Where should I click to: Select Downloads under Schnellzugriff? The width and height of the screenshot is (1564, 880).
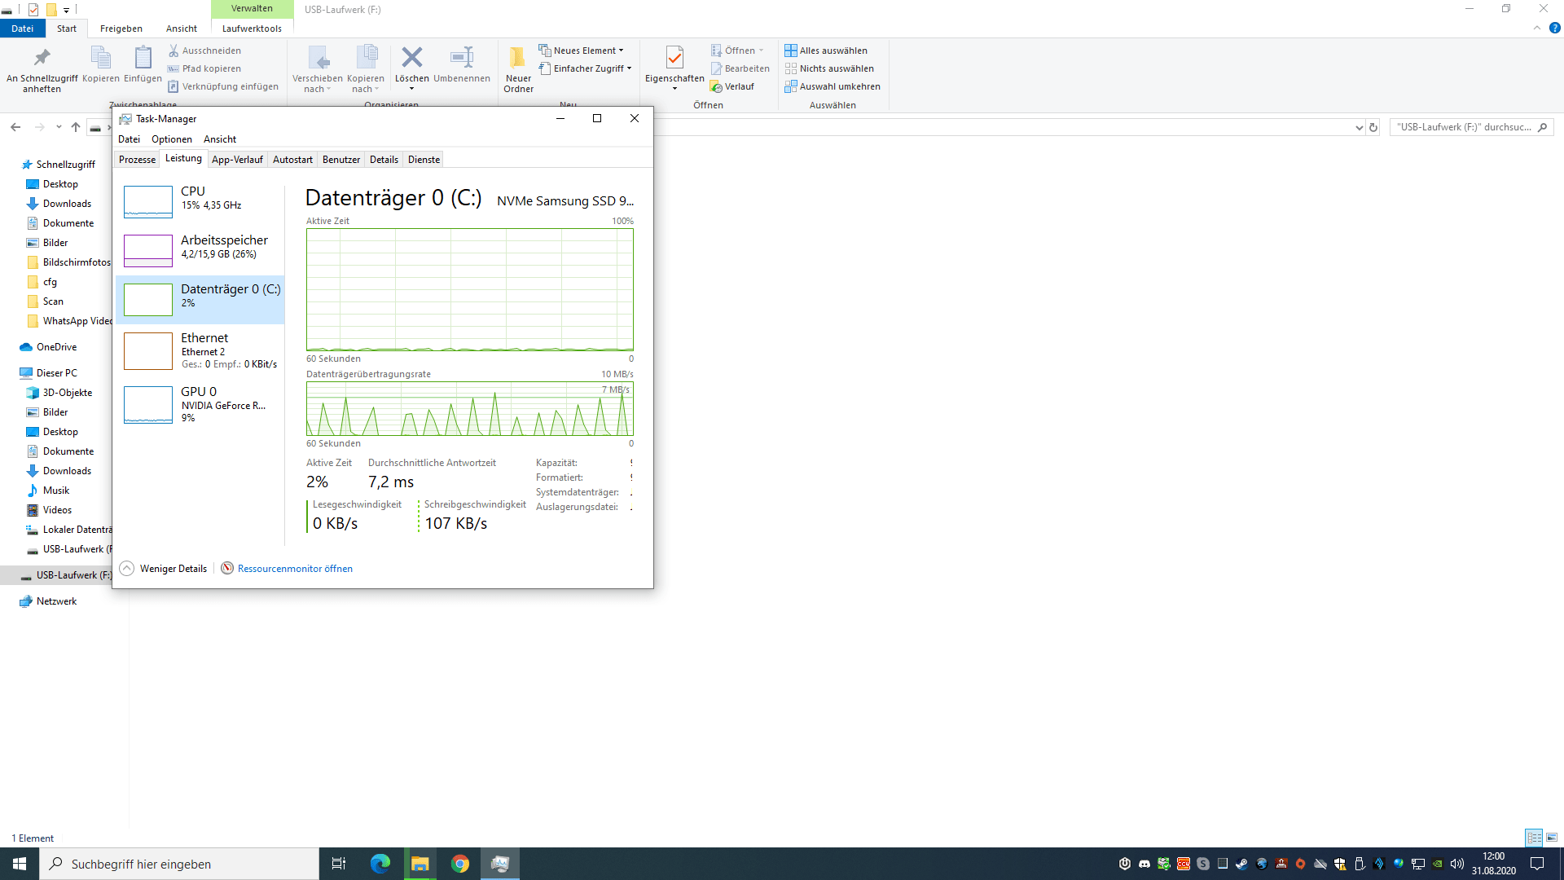coord(67,204)
